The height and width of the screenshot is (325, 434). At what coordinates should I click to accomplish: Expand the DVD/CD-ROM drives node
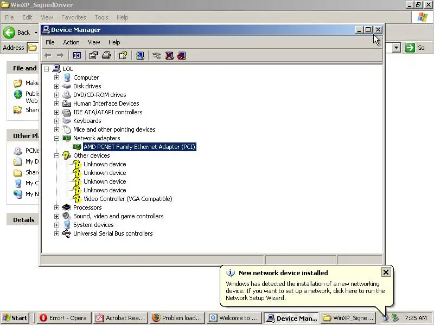(x=57, y=95)
